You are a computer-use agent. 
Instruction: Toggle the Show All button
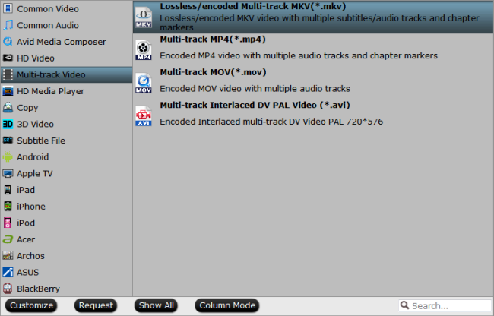click(x=157, y=305)
